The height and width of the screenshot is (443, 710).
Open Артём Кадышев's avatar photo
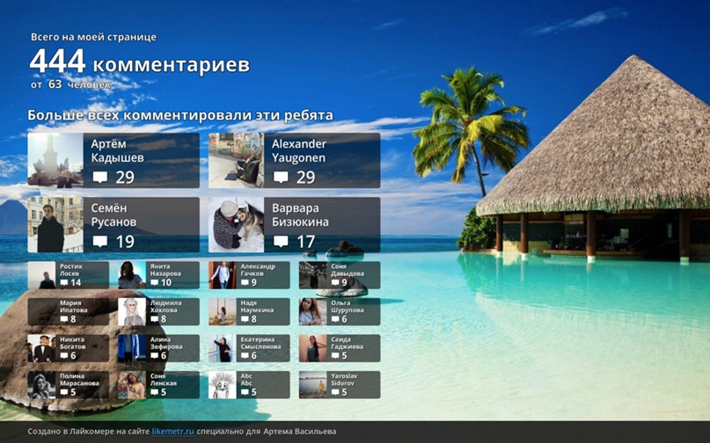coord(55,161)
